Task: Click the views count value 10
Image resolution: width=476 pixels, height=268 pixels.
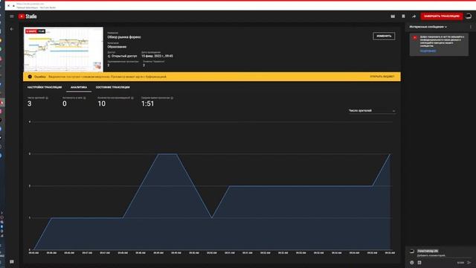Action: click(102, 103)
